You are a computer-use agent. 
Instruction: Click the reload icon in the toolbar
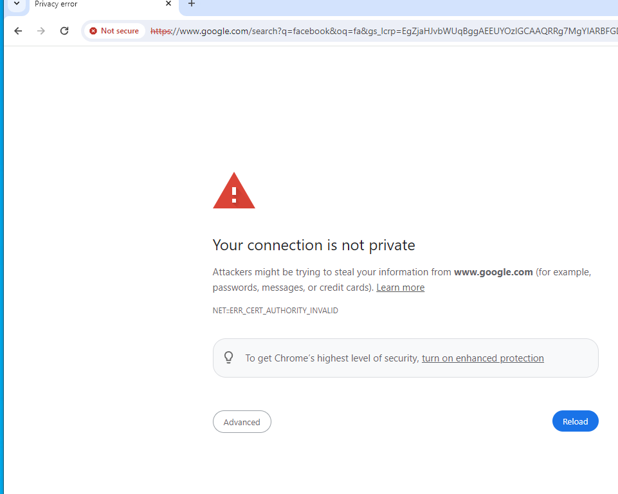point(64,31)
